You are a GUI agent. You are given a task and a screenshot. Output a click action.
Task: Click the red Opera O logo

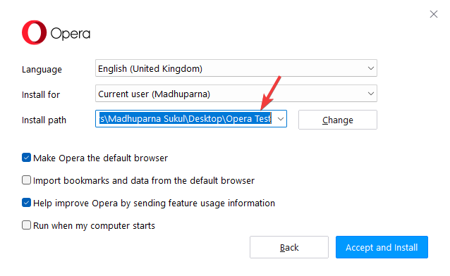(34, 32)
